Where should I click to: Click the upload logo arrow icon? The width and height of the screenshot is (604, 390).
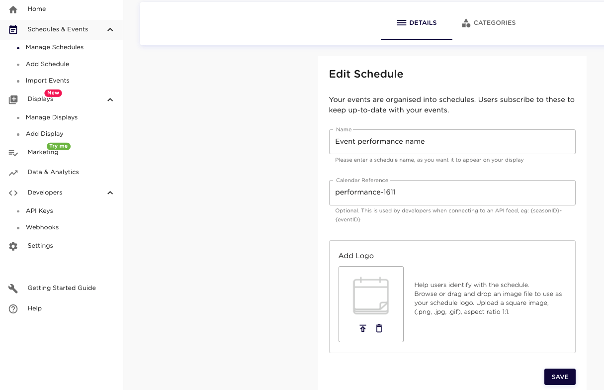point(363,328)
